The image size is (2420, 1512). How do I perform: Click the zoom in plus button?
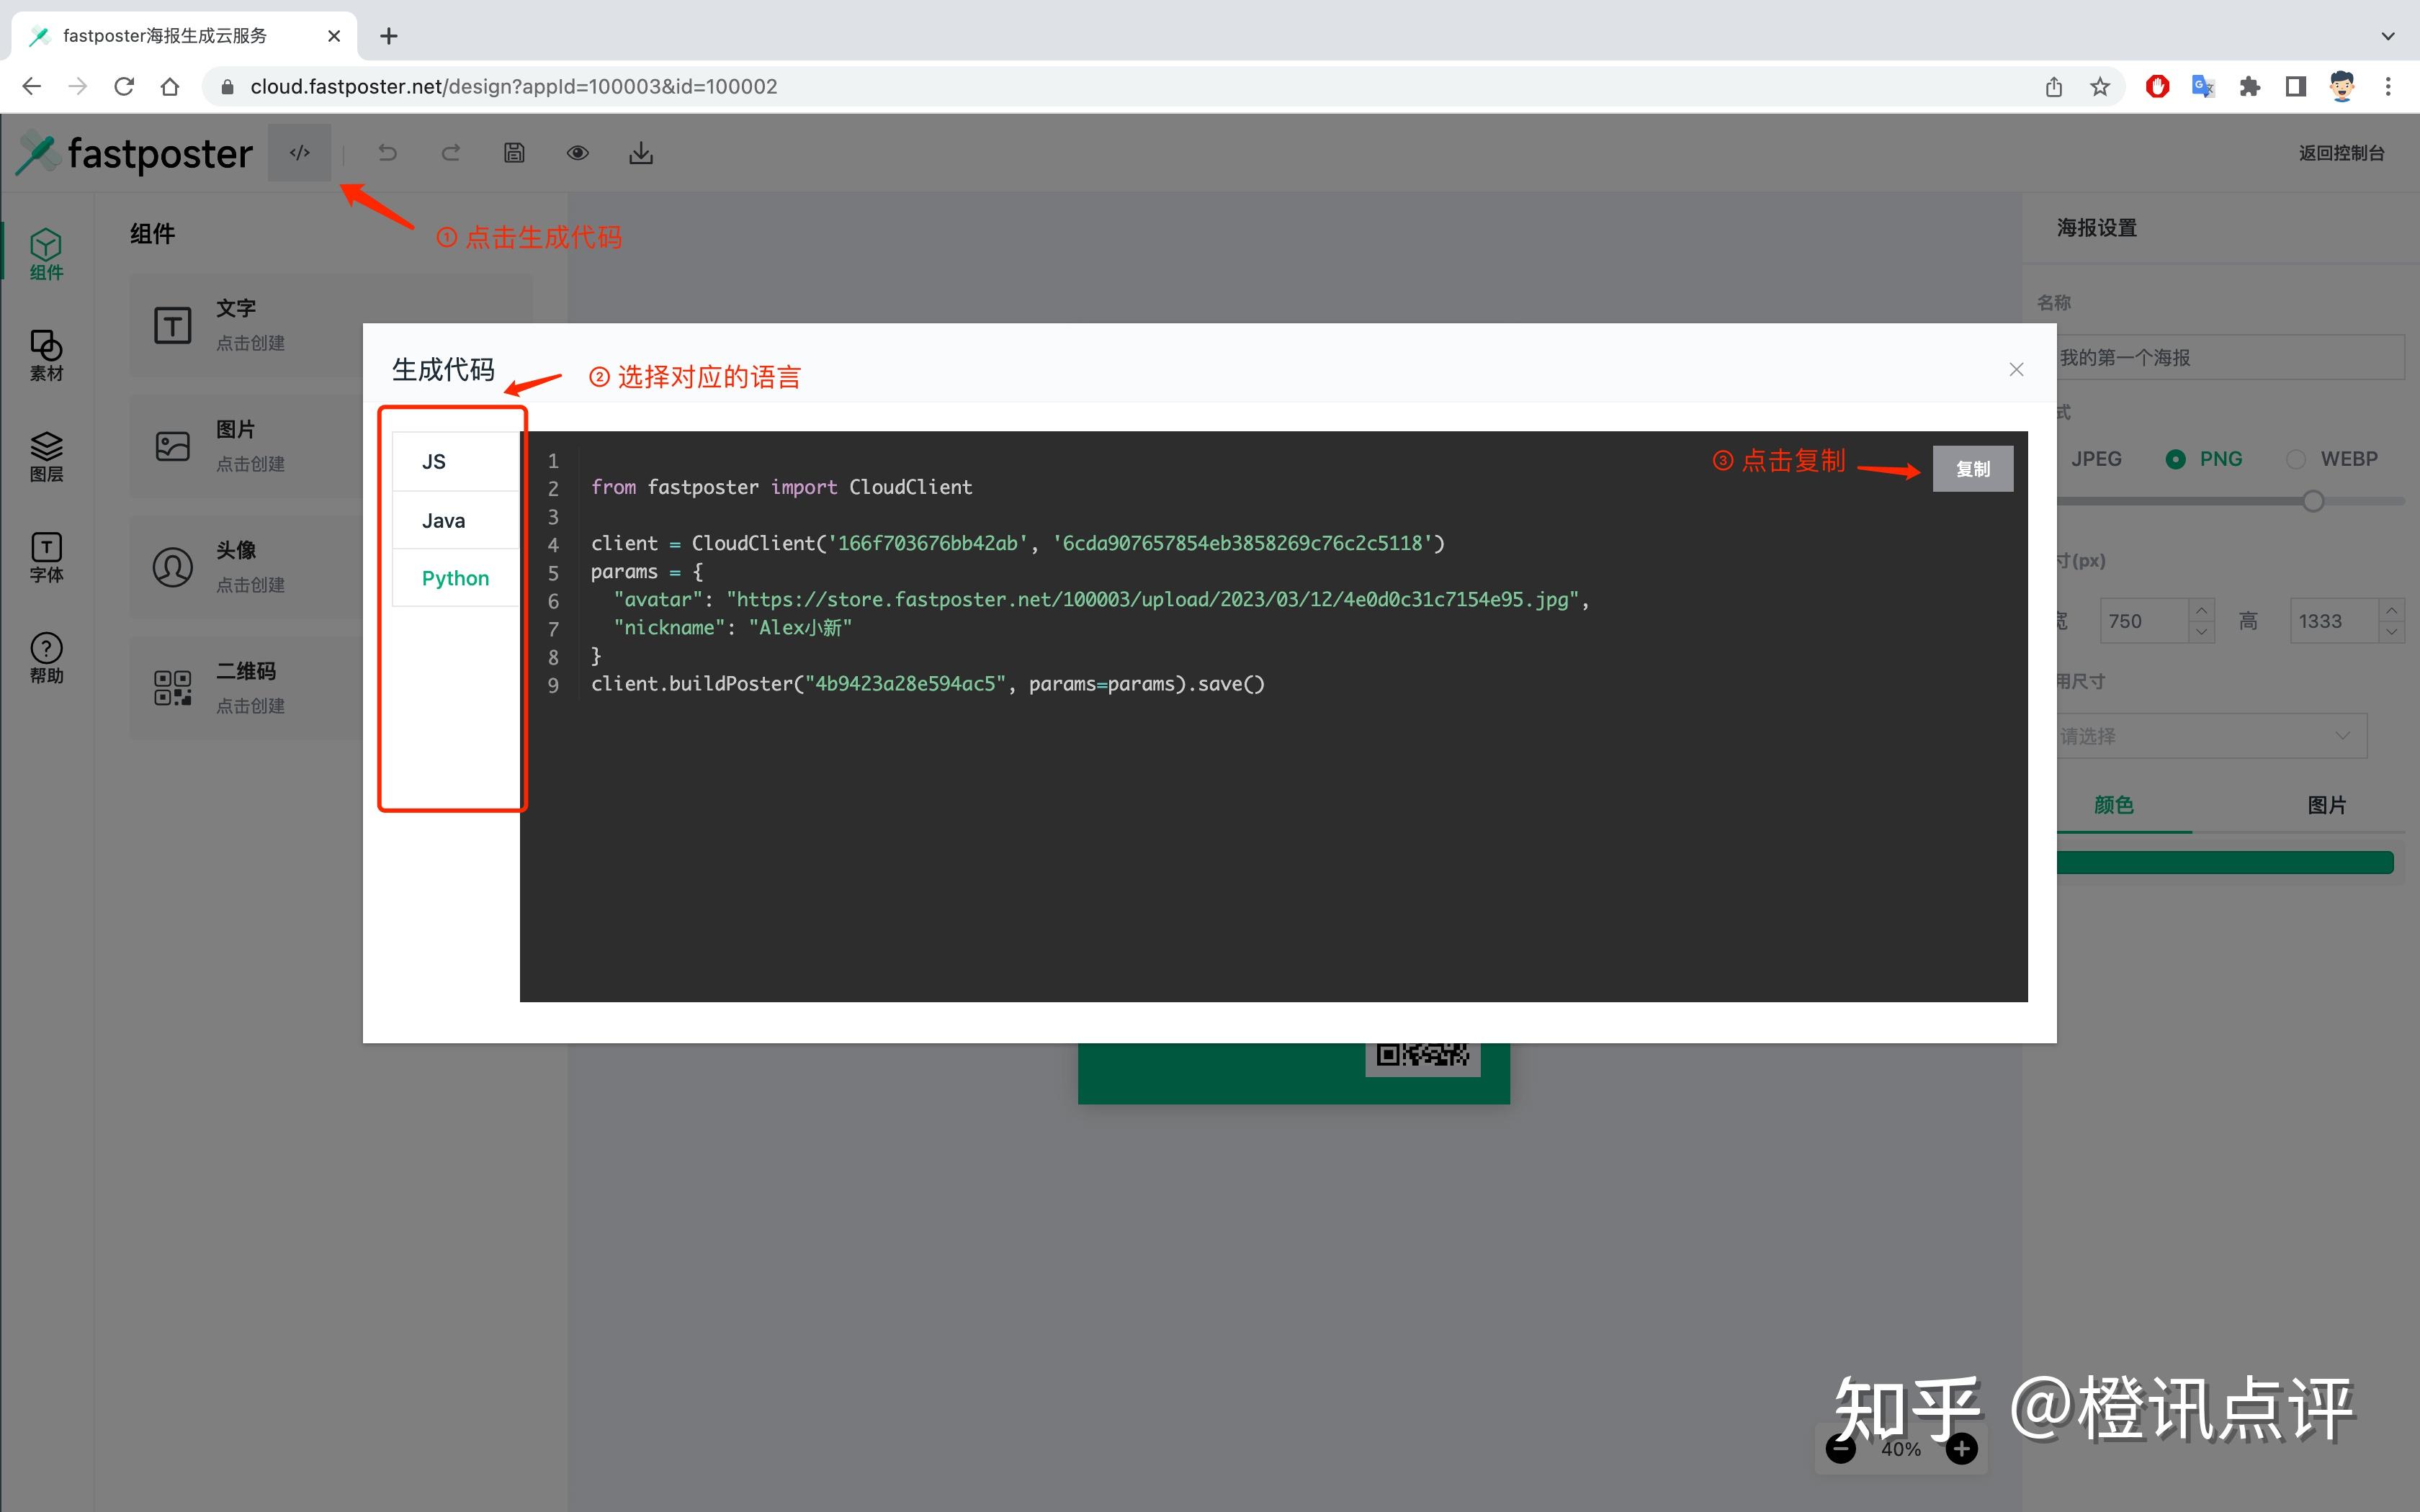point(1961,1447)
